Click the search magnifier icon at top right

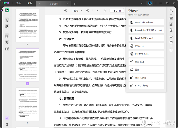point(171,10)
